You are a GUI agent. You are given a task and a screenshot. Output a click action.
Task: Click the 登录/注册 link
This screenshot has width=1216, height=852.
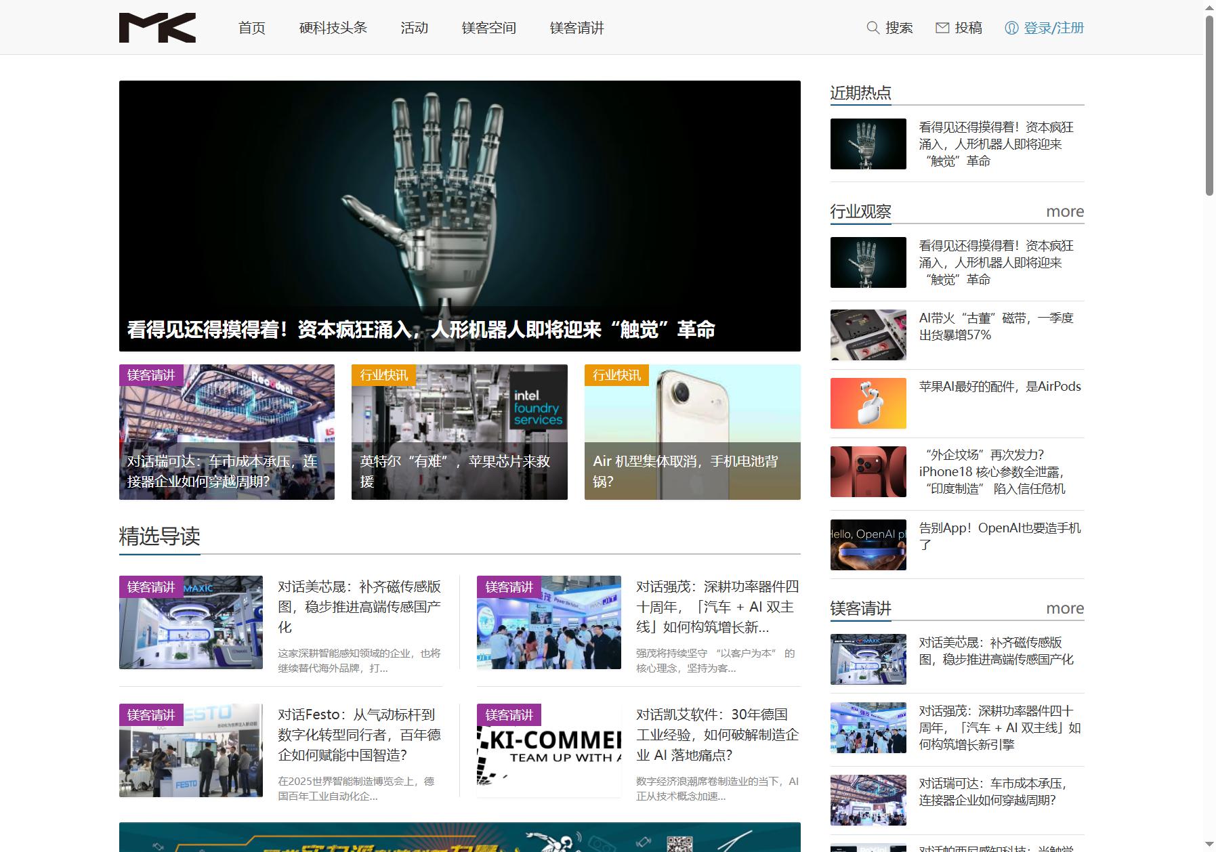click(x=1053, y=28)
